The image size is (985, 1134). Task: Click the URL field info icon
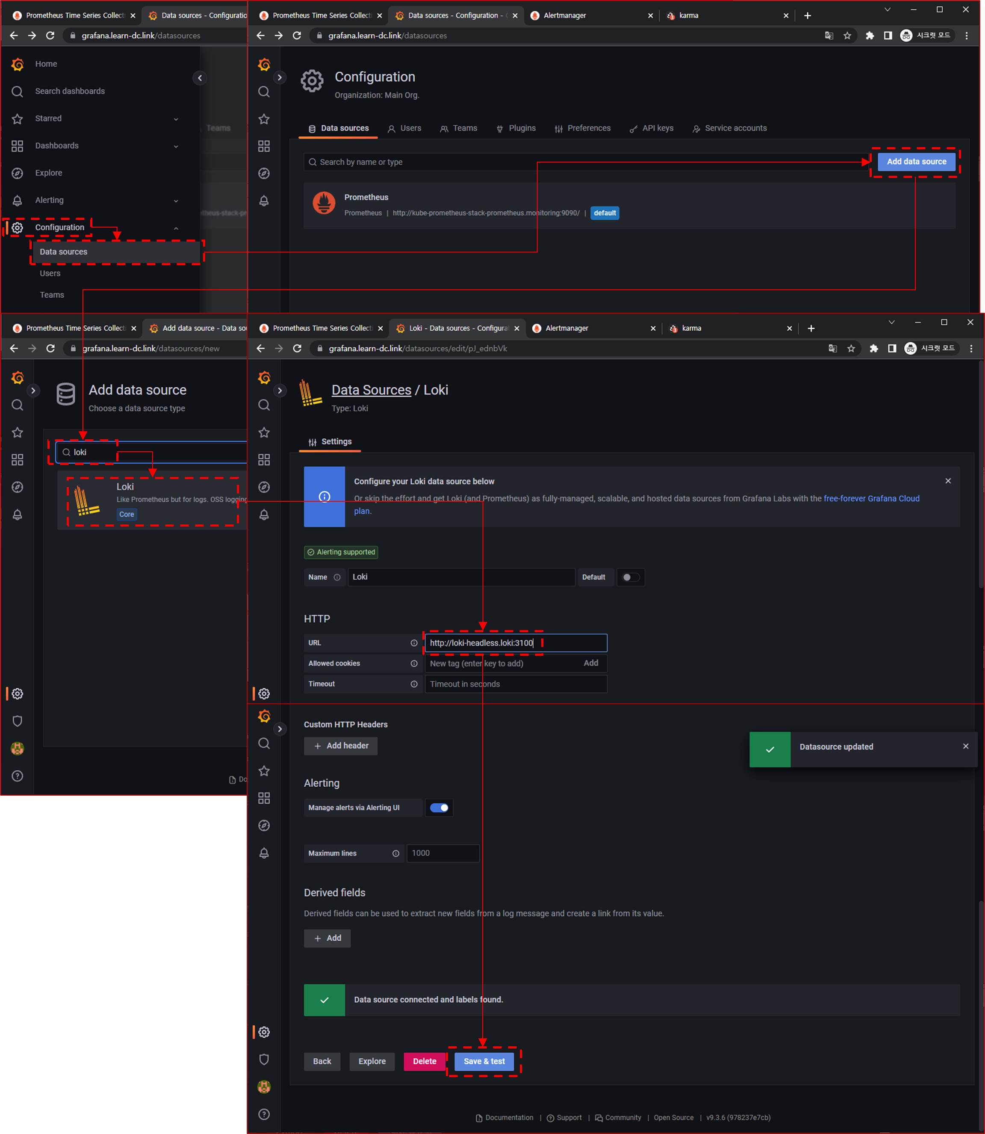(x=414, y=643)
